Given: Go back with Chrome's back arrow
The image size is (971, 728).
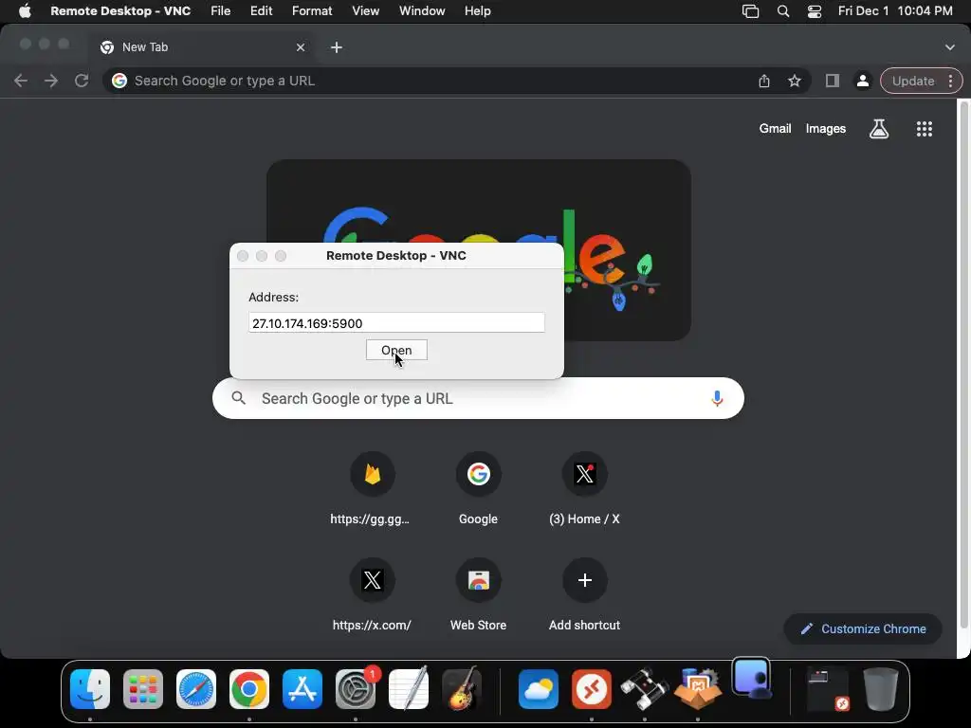Looking at the screenshot, I should pyautogui.click(x=21, y=81).
